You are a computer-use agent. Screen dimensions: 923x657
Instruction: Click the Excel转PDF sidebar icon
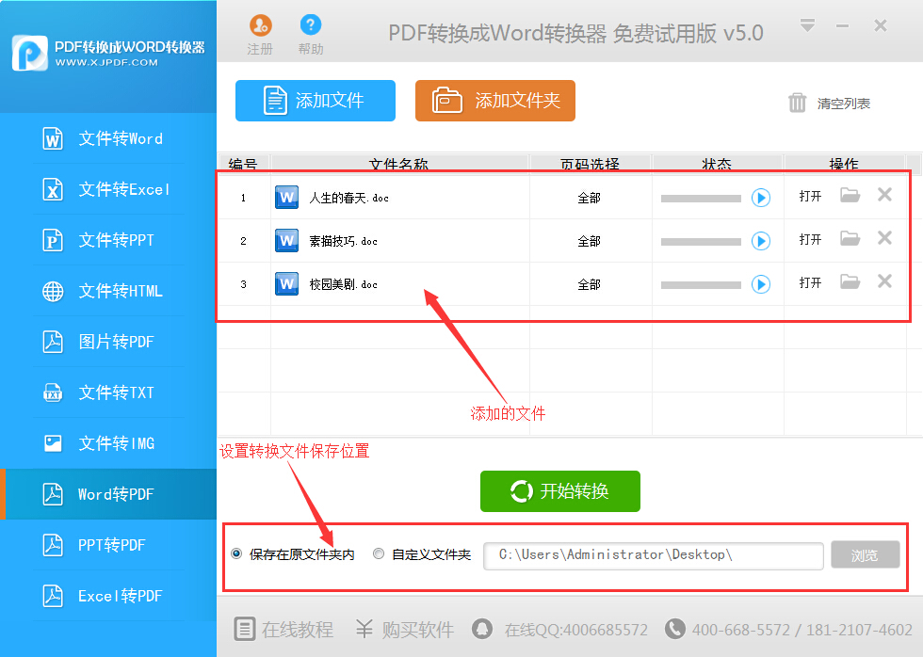53,595
